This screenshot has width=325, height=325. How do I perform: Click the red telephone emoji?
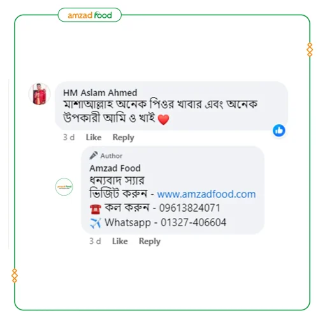pyautogui.click(x=95, y=209)
